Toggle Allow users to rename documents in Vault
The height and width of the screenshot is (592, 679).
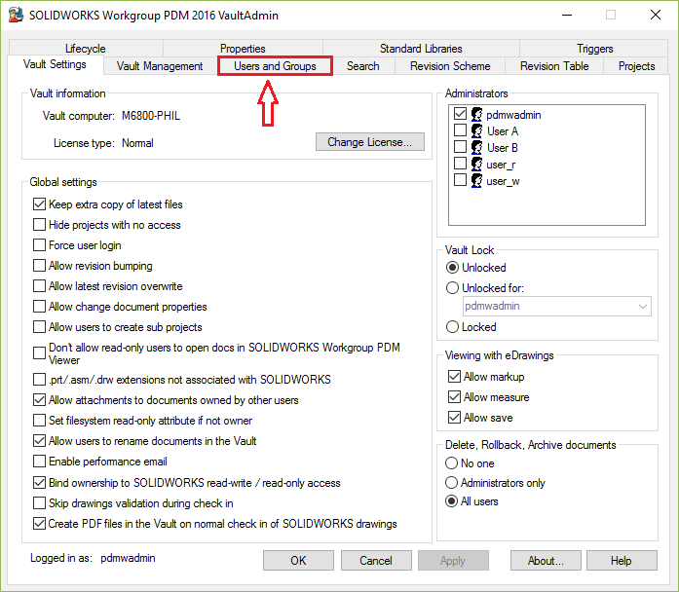pos(39,440)
